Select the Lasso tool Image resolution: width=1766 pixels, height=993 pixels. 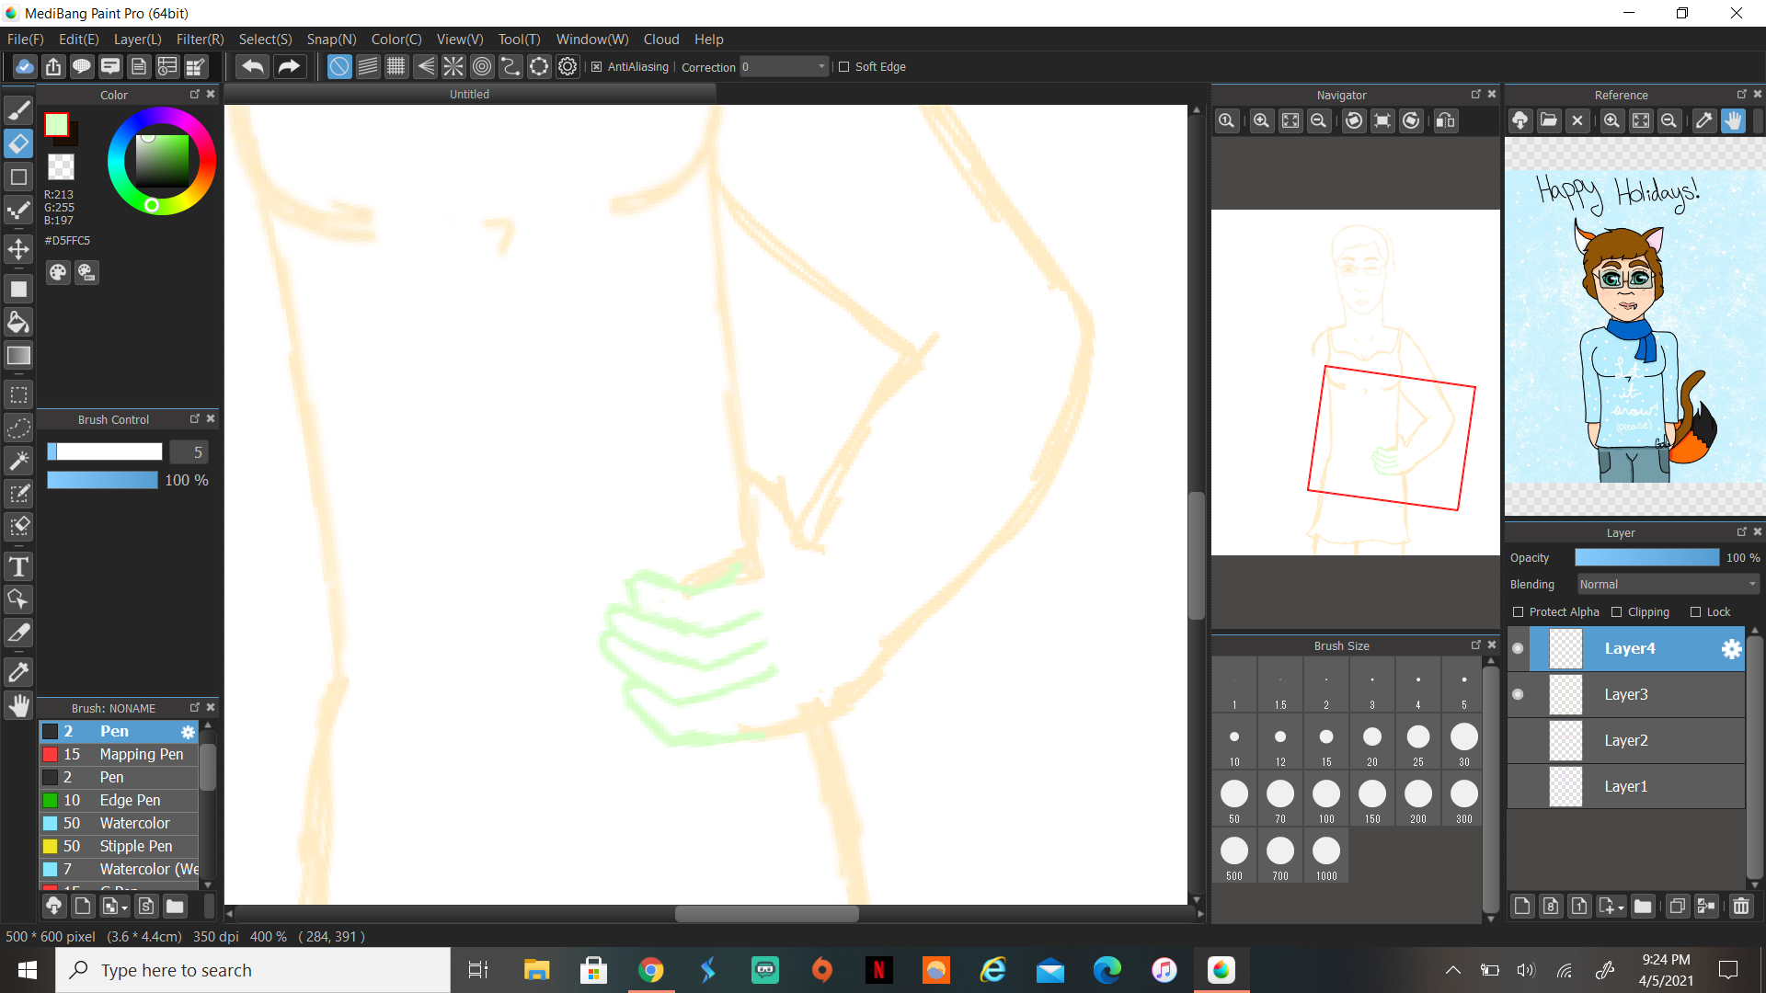click(18, 428)
